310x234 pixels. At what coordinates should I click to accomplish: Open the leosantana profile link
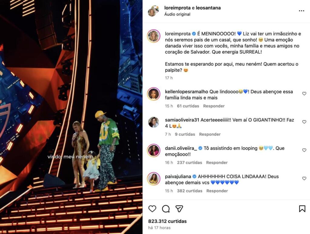[x=208, y=8]
